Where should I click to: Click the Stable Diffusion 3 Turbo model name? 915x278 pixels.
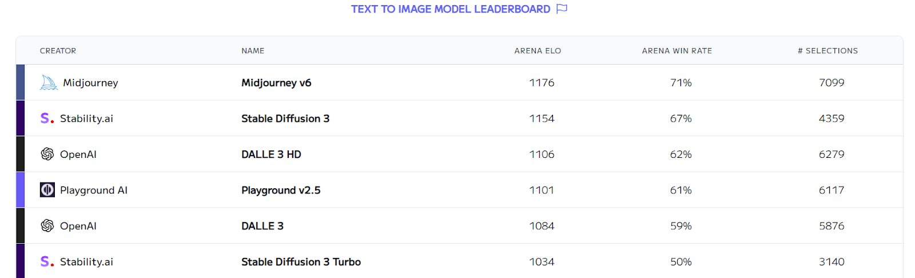tap(301, 262)
